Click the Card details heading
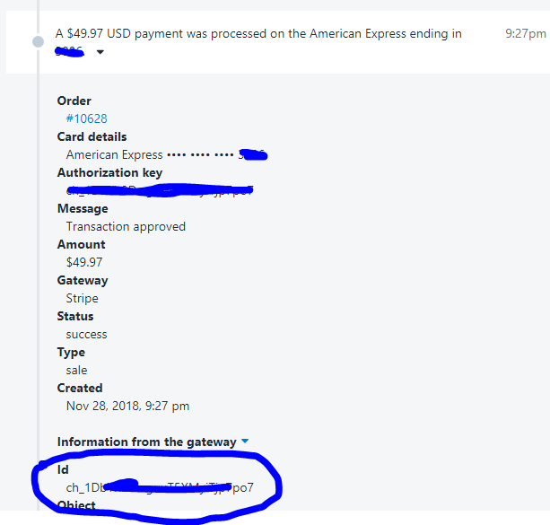Viewport: 550px width, 525px height. [x=92, y=137]
